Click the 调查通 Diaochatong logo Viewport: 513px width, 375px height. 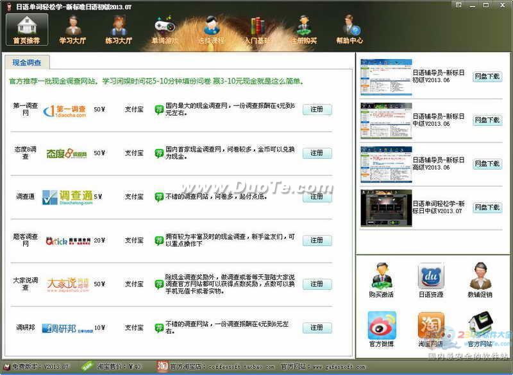click(x=67, y=197)
